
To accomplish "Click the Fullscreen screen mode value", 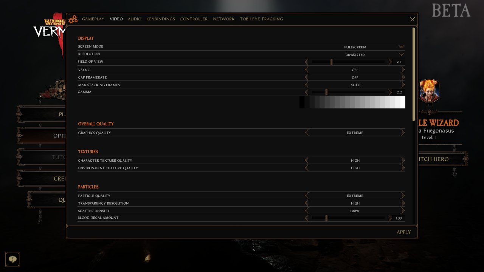I will click(x=355, y=47).
